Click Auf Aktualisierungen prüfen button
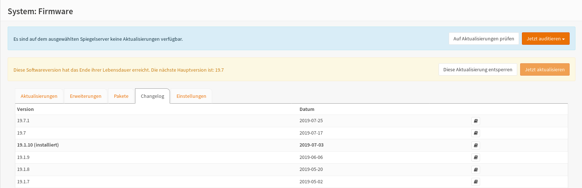582x188 pixels. point(484,39)
